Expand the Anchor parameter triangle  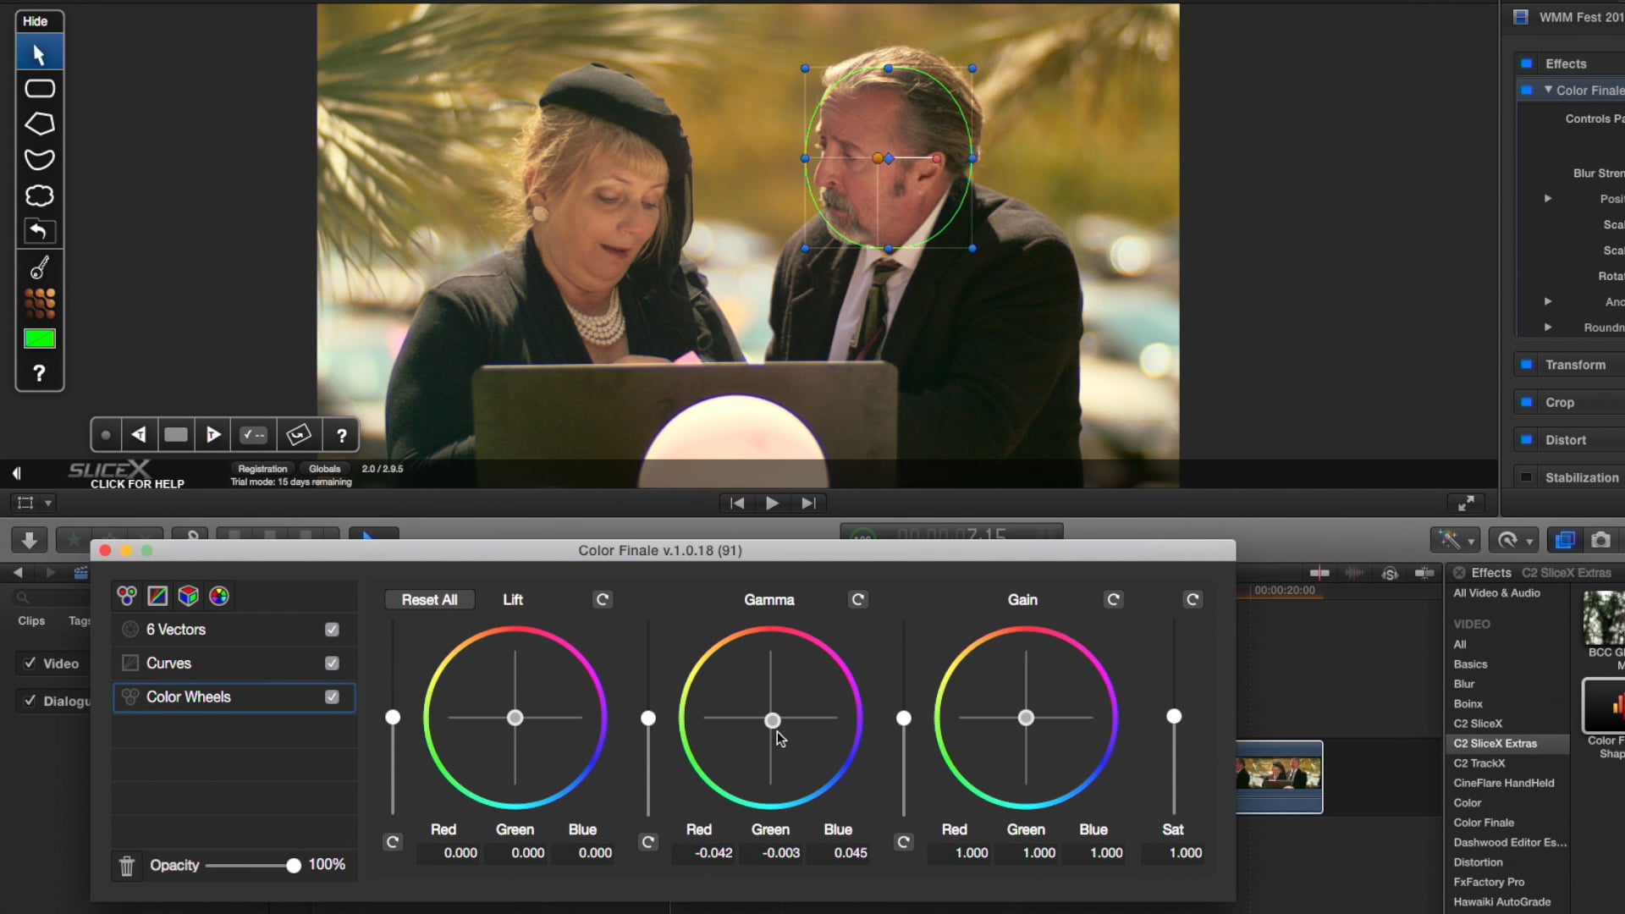click(1548, 301)
